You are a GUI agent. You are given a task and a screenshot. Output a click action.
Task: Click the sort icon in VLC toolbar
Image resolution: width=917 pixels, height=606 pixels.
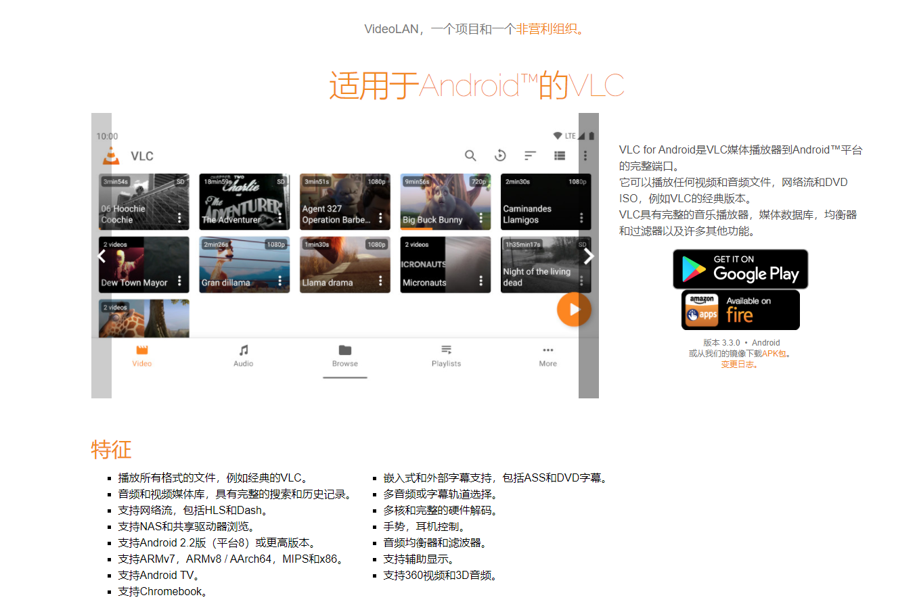pos(530,156)
